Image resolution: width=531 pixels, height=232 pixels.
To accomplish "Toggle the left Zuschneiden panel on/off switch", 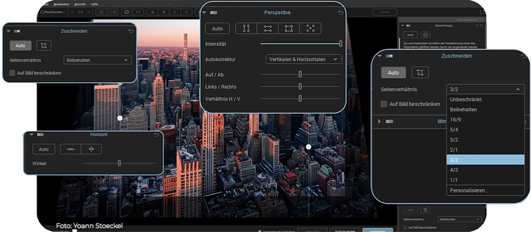I will coord(17,31).
